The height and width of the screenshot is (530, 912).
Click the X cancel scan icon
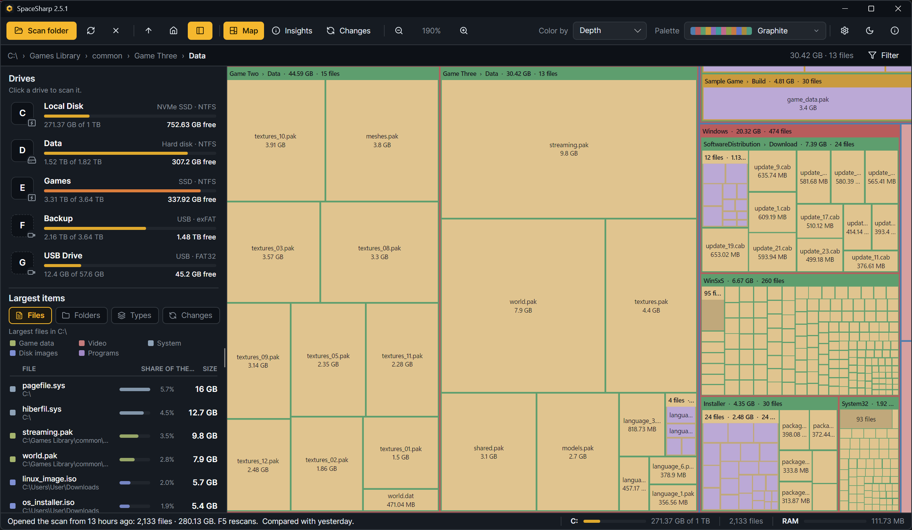click(x=116, y=31)
